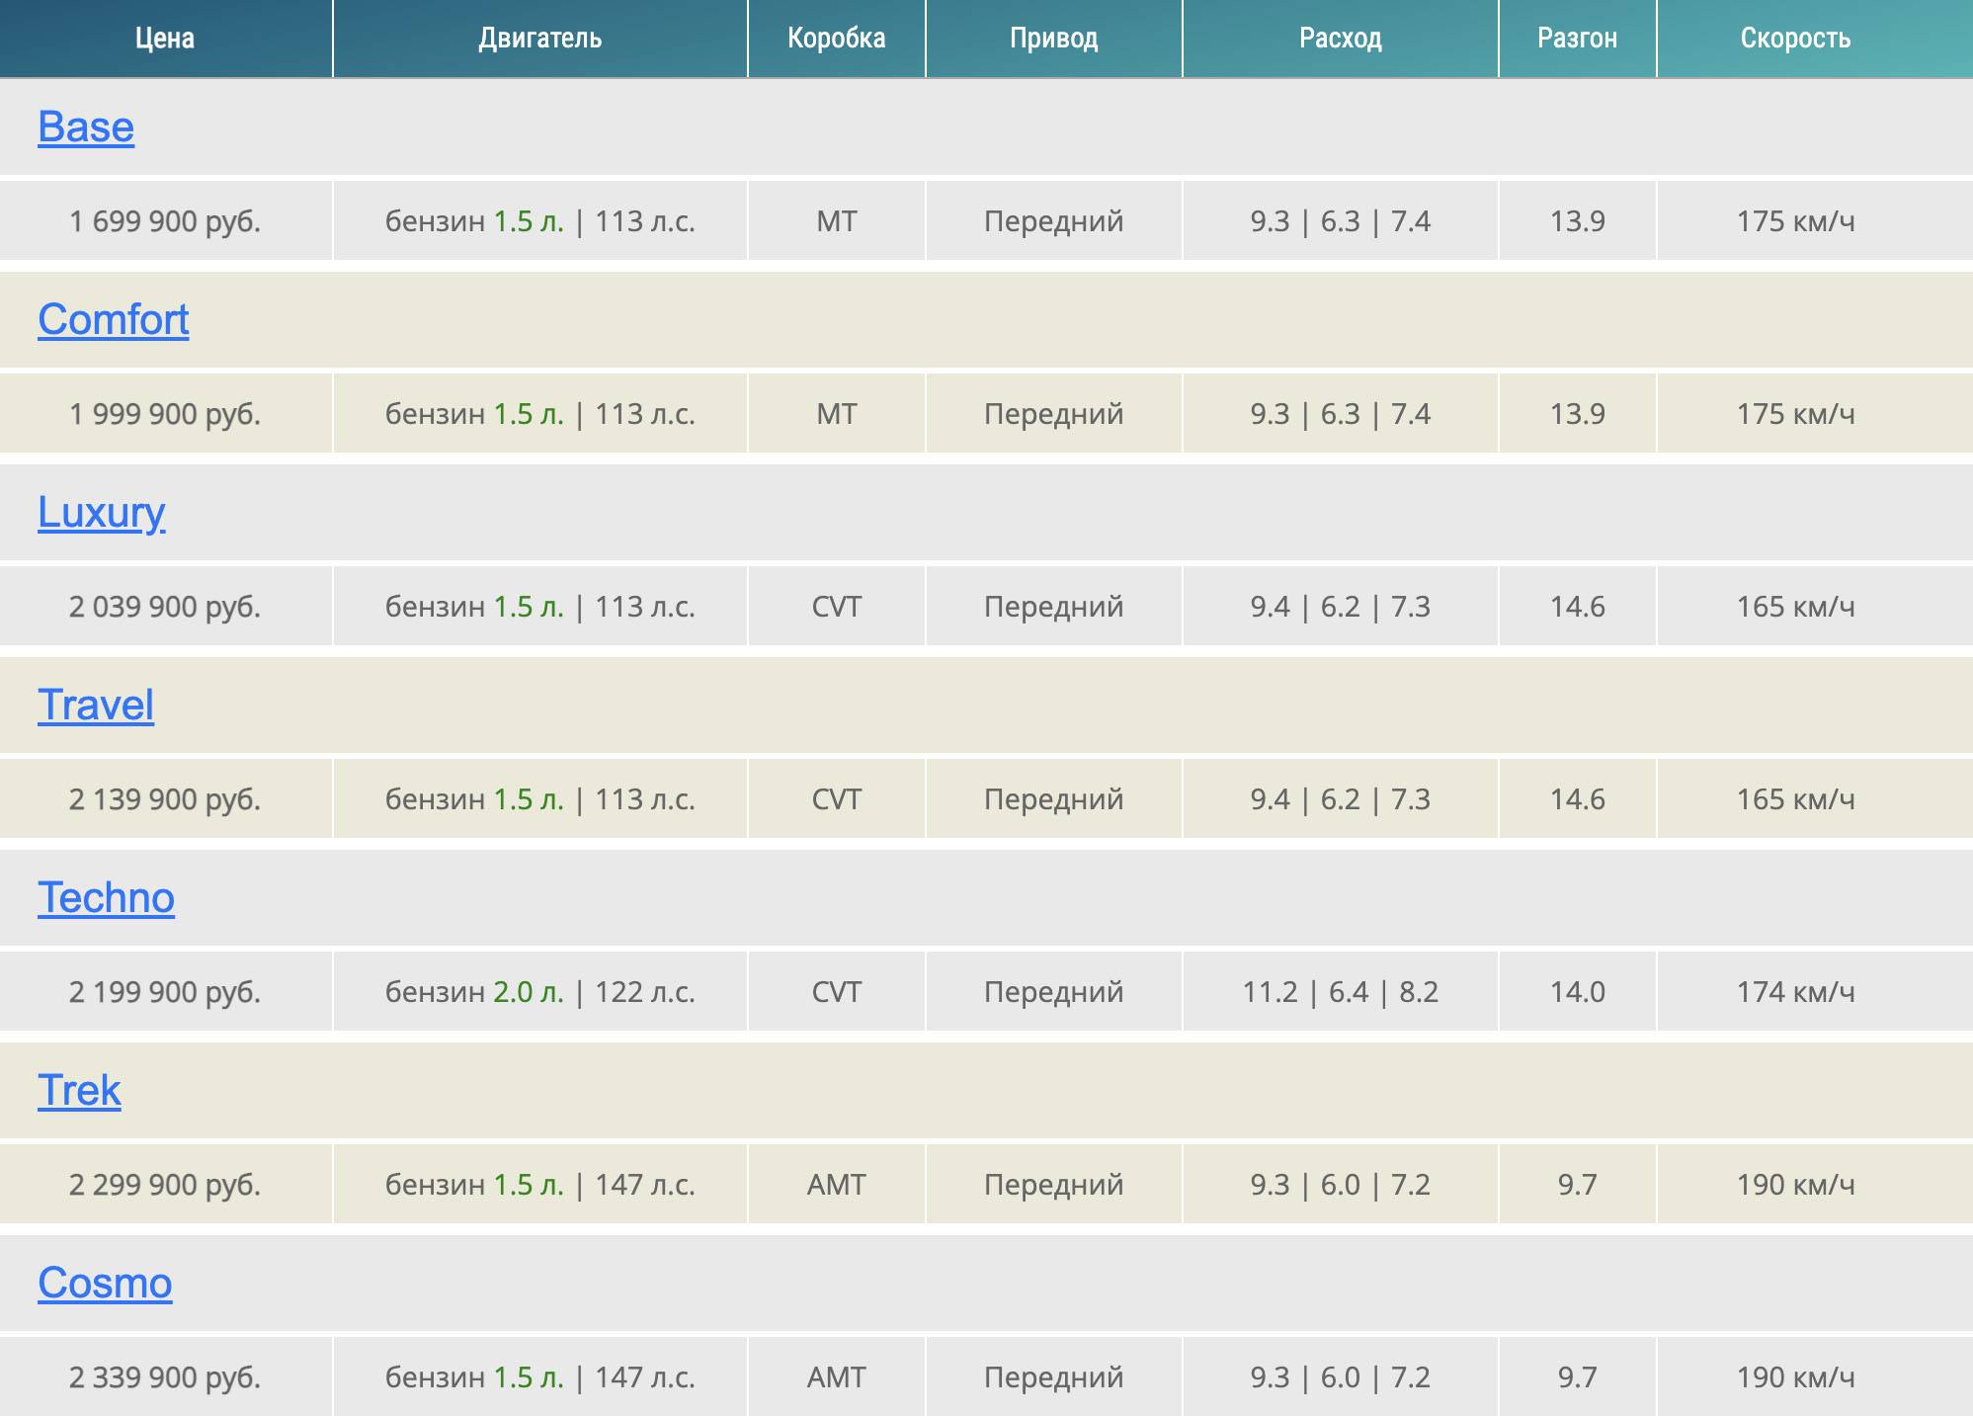Open the Trek trim link
Viewport: 1973px width, 1416px height.
pyautogui.click(x=79, y=1091)
